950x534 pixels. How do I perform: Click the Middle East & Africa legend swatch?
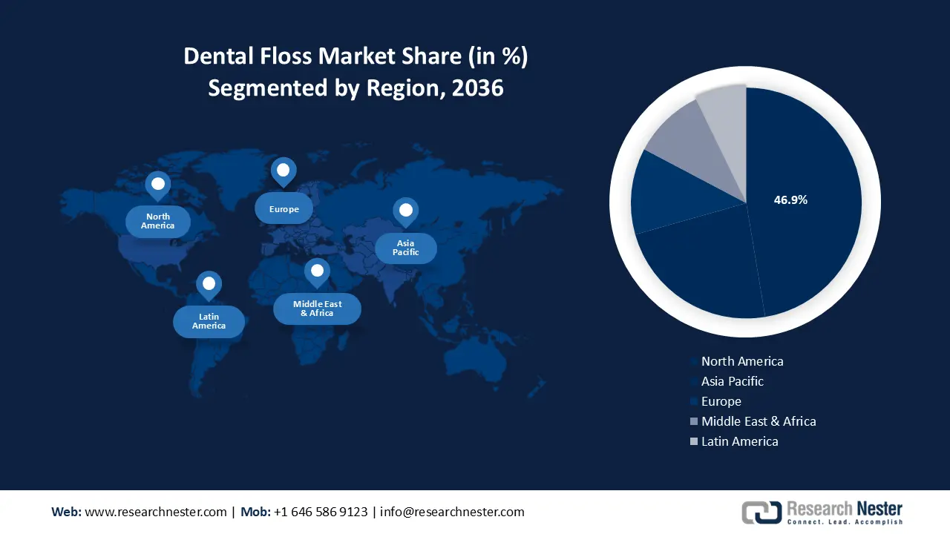694,421
